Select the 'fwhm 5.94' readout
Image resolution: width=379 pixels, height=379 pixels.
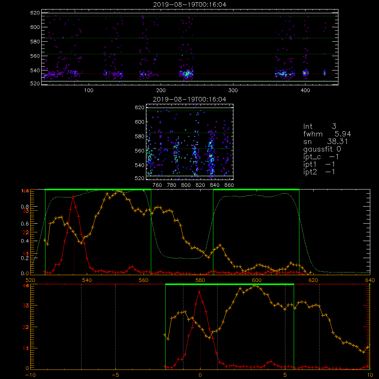coord(327,134)
